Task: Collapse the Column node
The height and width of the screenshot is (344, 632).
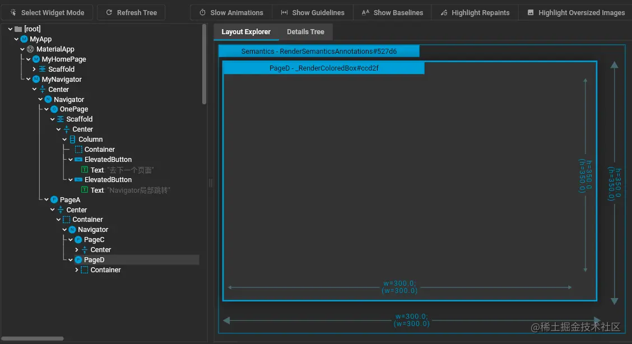Action: [65, 140]
